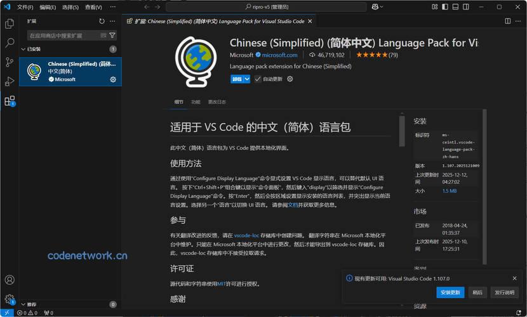Refresh the extensions list
Image resolution: width=527 pixels, height=317 pixels.
tap(102, 21)
